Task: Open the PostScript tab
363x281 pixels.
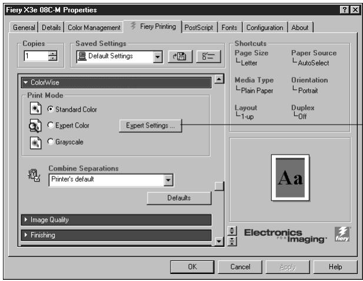Action: 199,28
